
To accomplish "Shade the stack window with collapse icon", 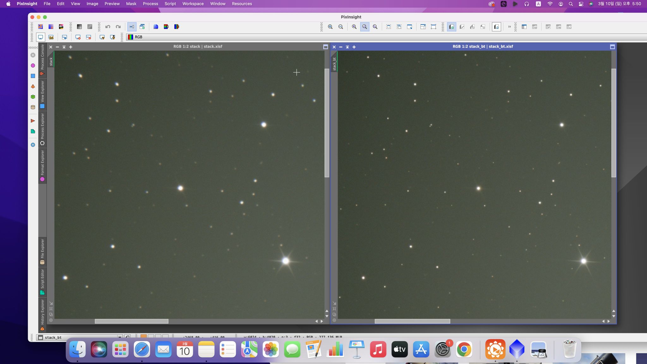I will tap(64, 47).
